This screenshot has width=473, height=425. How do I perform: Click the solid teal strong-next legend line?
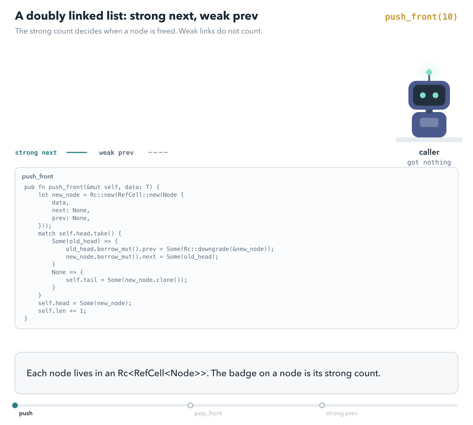pyautogui.click(x=77, y=153)
